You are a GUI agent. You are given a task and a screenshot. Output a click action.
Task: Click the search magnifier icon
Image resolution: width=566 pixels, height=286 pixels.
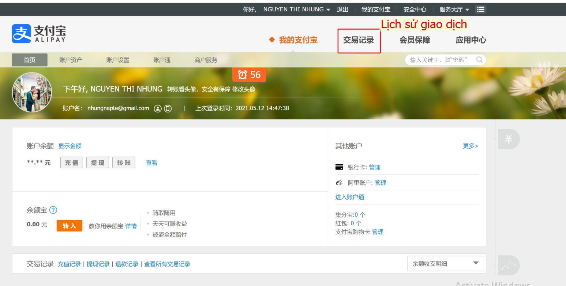(x=479, y=60)
